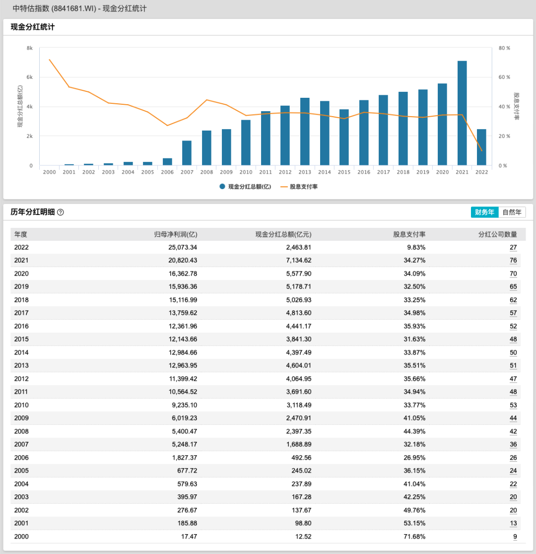536x554 pixels.
Task: Click the 2022 bar in the chart
Action: pyautogui.click(x=481, y=147)
